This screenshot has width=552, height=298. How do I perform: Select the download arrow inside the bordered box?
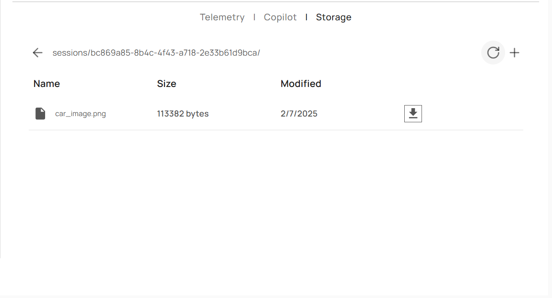[x=413, y=113]
